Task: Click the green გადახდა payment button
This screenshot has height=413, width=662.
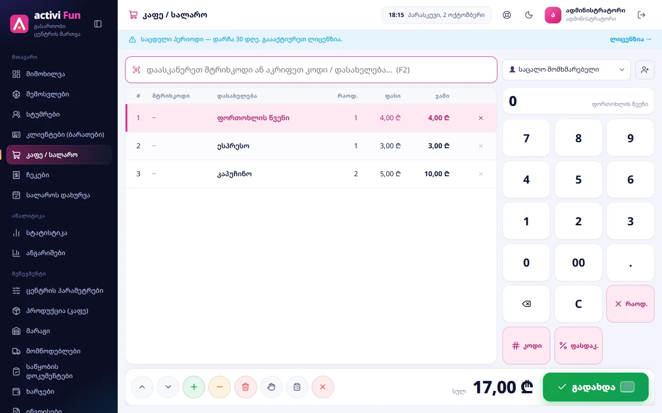Action: click(596, 387)
